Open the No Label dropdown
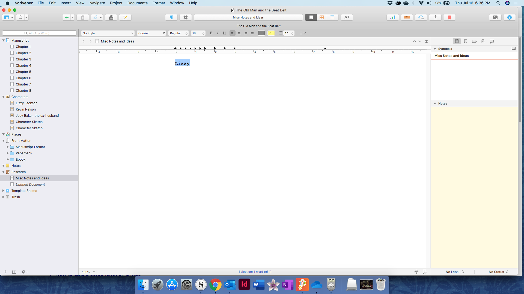Image resolution: width=524 pixels, height=294 pixels. 455,272
